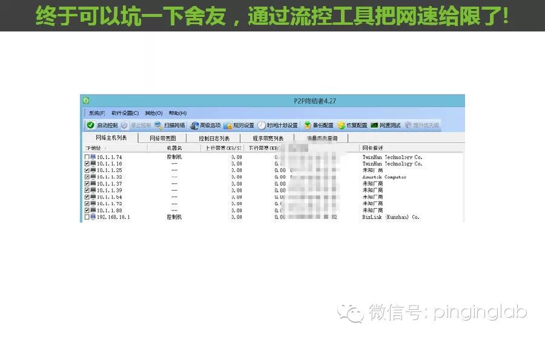Select the BizLink (Kunshan) Co. cell
The image size is (545, 340).
pyautogui.click(x=391, y=217)
